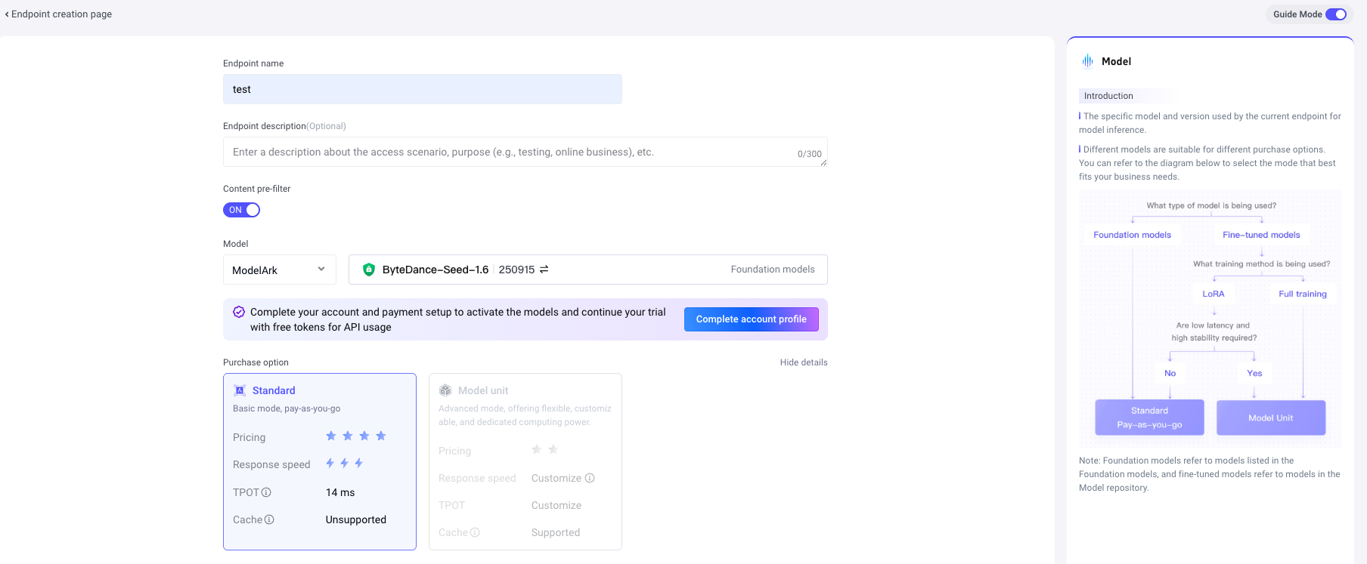Click the green shield icon beside ByteDance-Seed-1.6

369,270
